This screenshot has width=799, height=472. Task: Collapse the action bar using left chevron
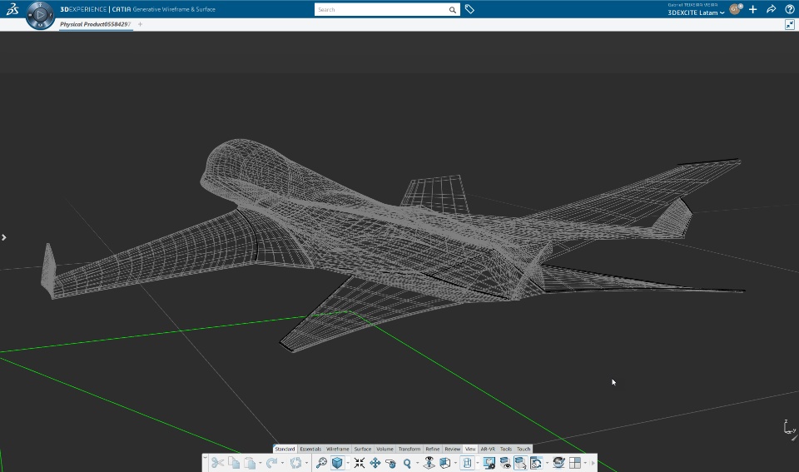coord(205,458)
